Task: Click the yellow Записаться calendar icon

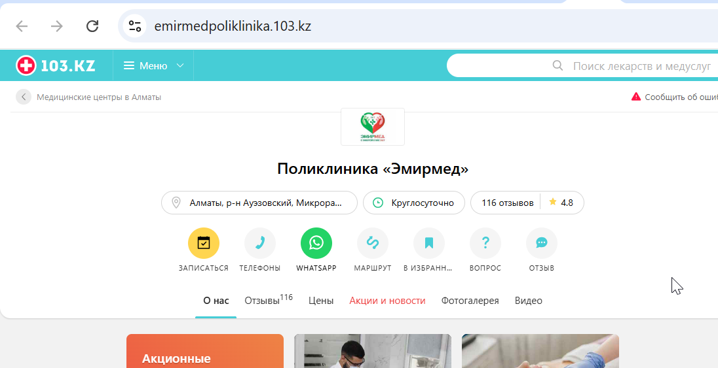Action: 204,243
